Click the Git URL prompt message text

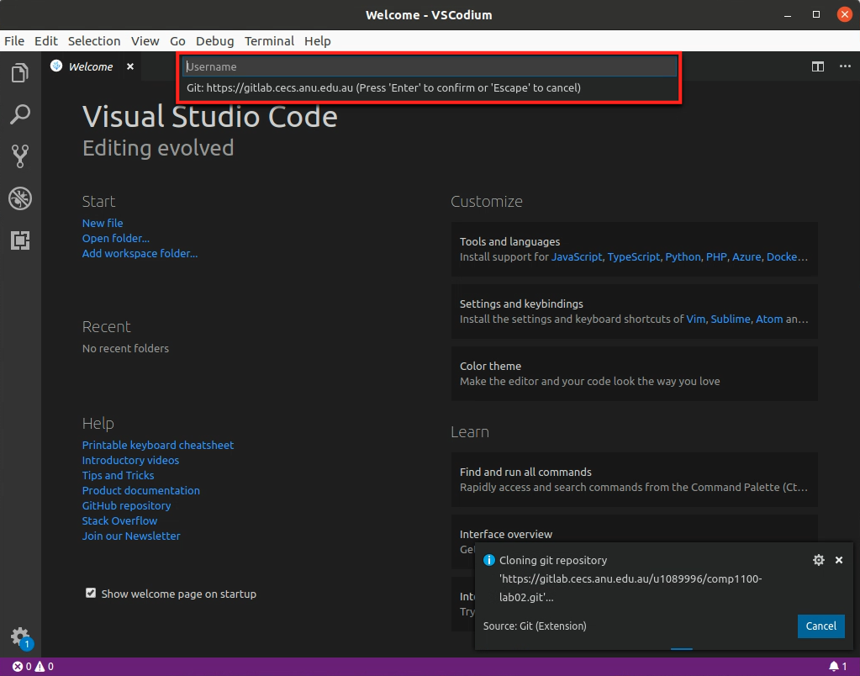383,87
